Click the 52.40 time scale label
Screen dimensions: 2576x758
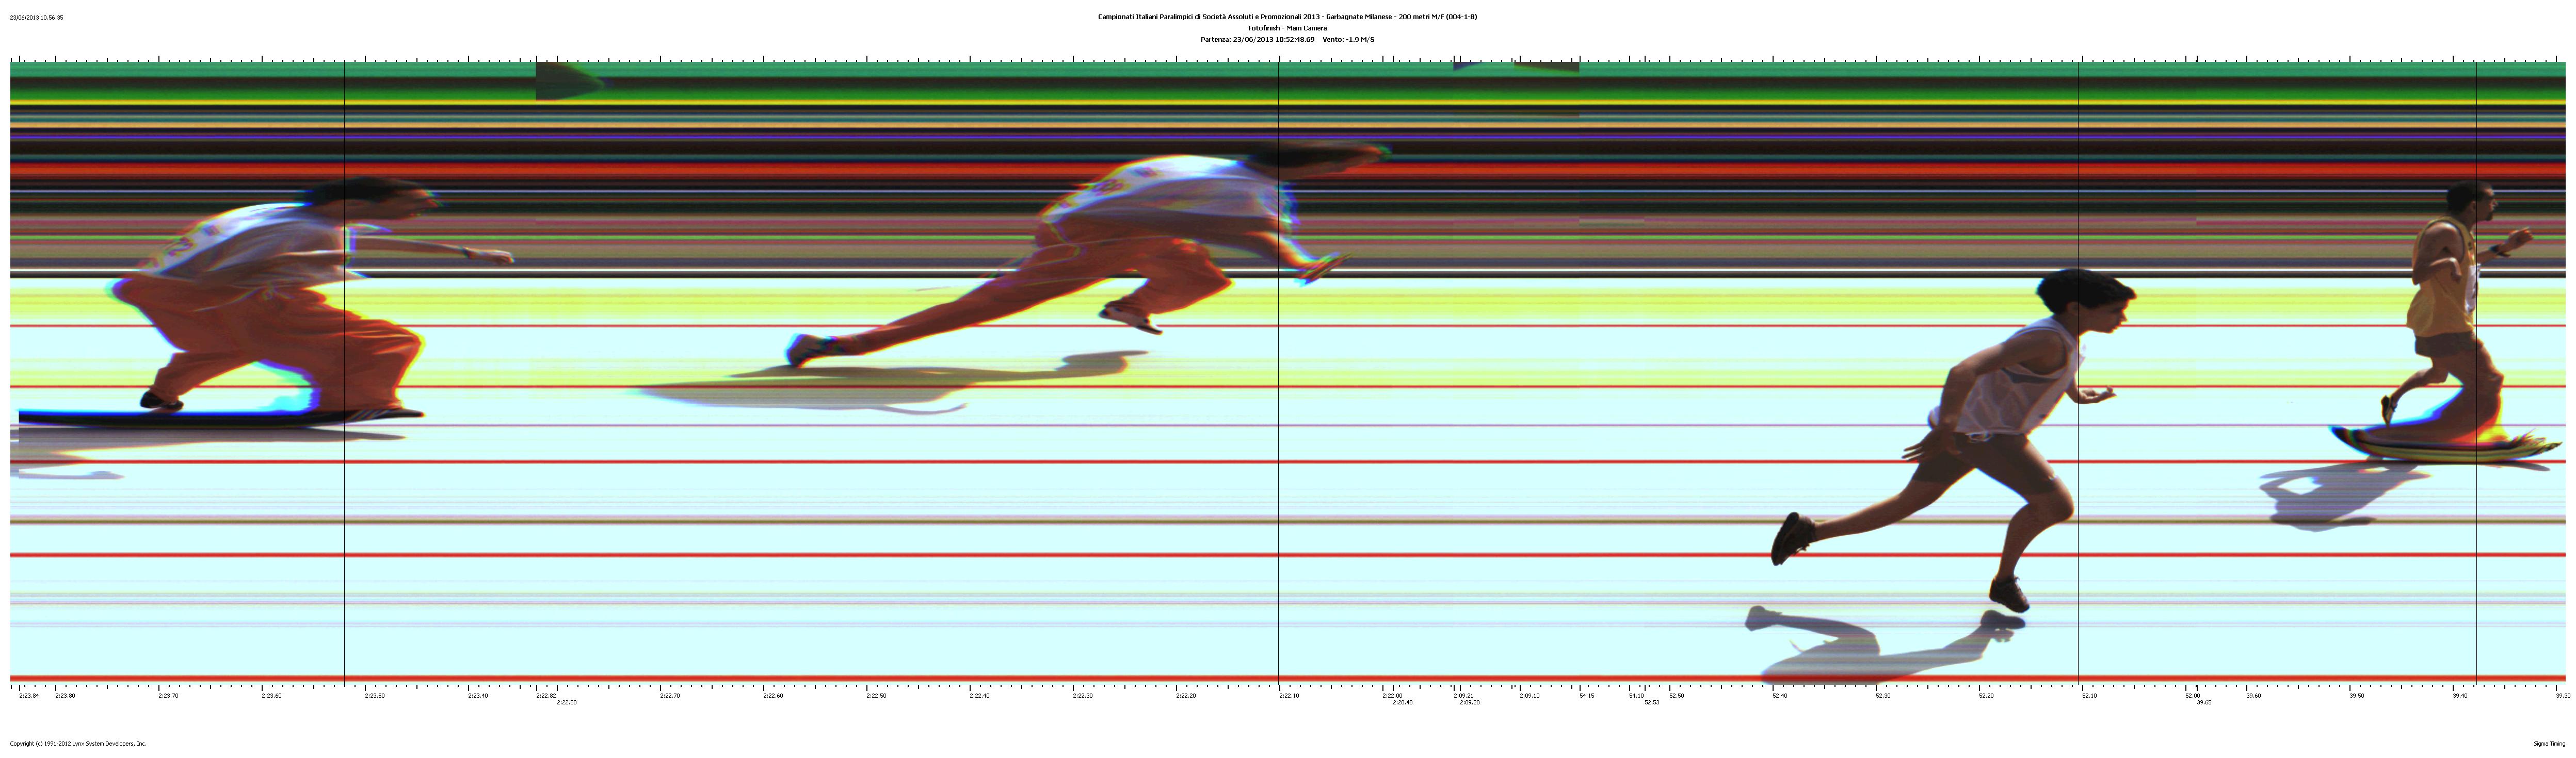[1780, 695]
